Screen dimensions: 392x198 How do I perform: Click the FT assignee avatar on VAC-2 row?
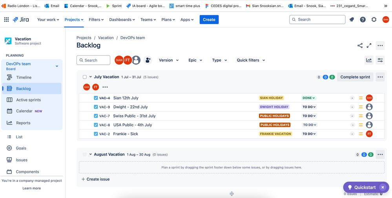point(369,134)
